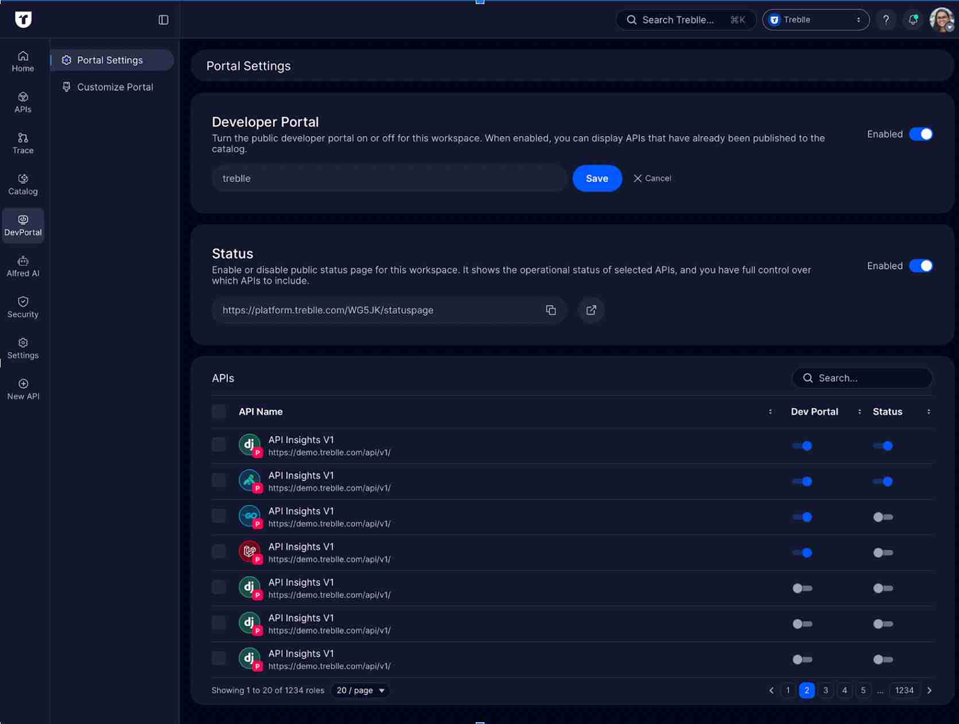Cancel the portal name edit
Image resolution: width=959 pixels, height=724 pixels.
[652, 179]
